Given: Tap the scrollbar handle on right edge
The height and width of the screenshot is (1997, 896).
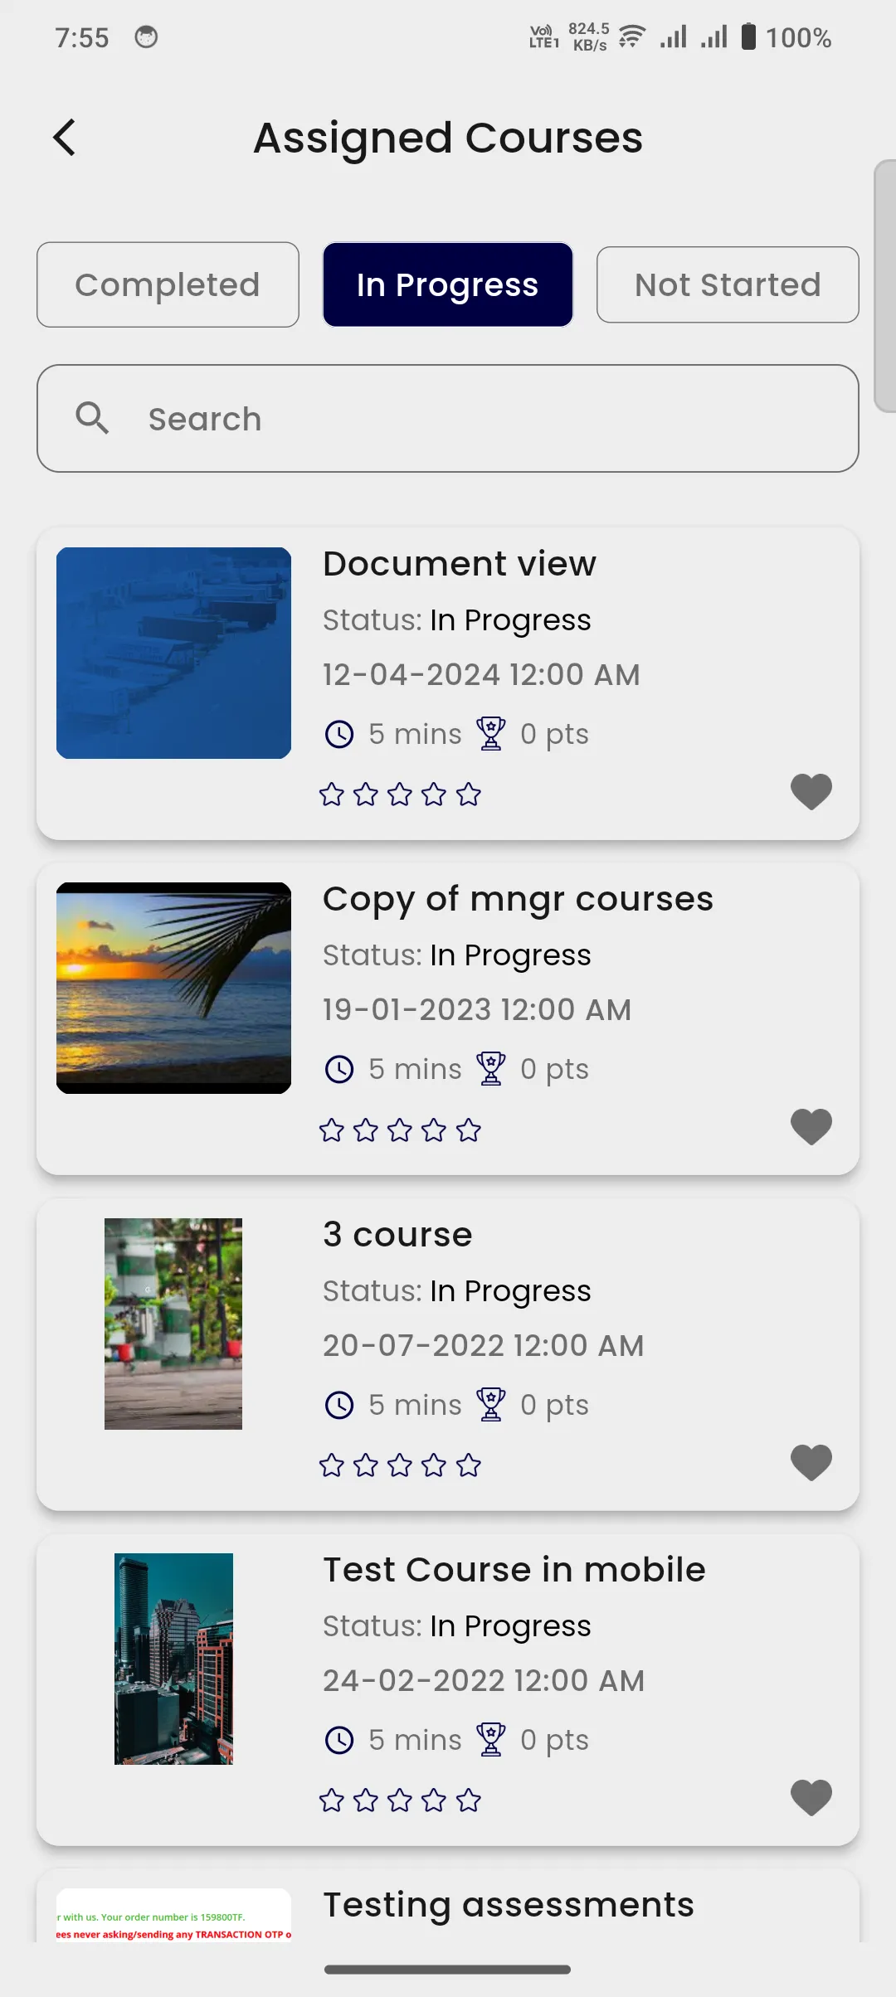Looking at the screenshot, I should [885, 286].
